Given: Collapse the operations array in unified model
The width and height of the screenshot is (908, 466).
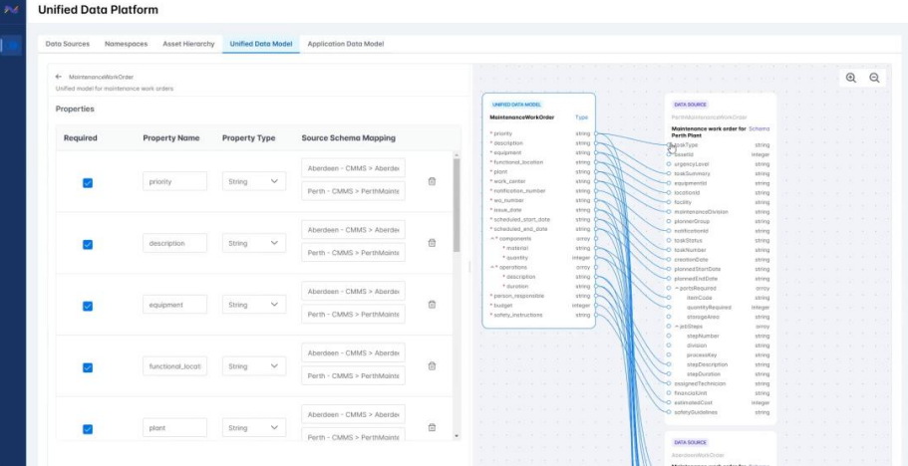Looking at the screenshot, I should [x=491, y=267].
